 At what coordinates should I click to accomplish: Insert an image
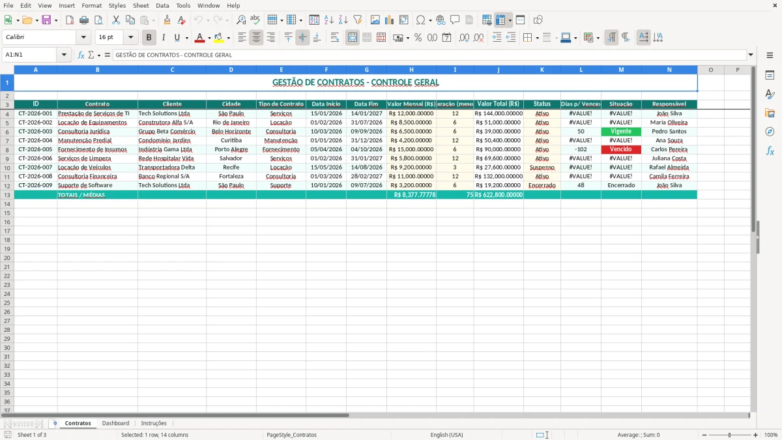coord(375,20)
